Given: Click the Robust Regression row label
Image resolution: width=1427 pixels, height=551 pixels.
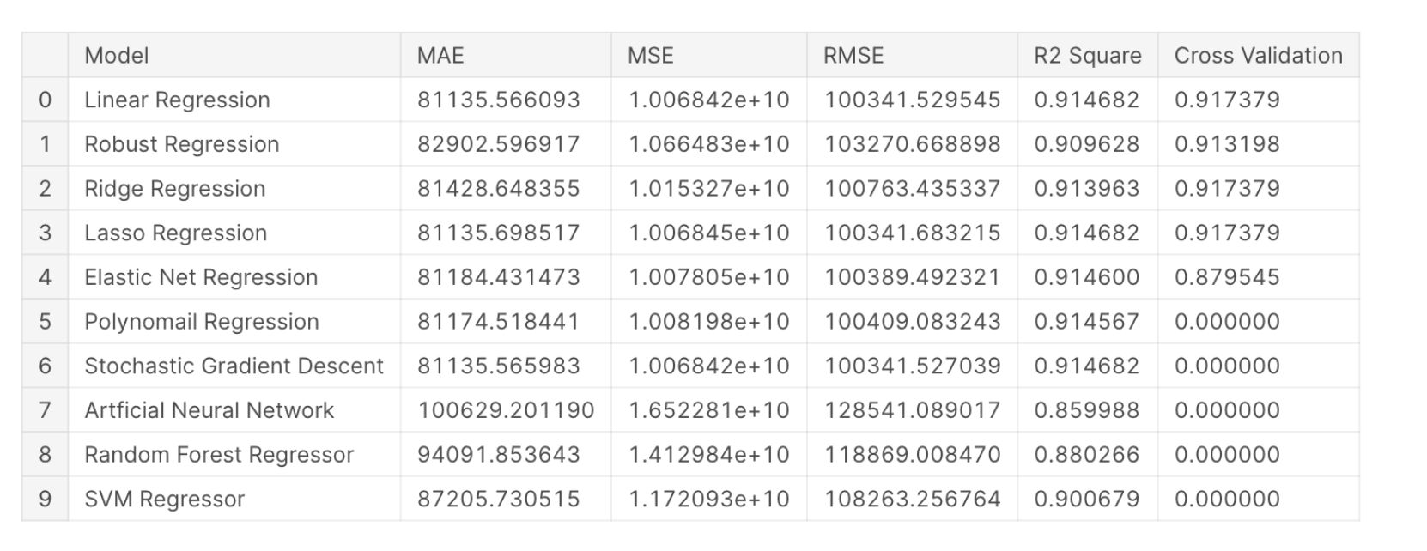Looking at the screenshot, I should [x=182, y=144].
